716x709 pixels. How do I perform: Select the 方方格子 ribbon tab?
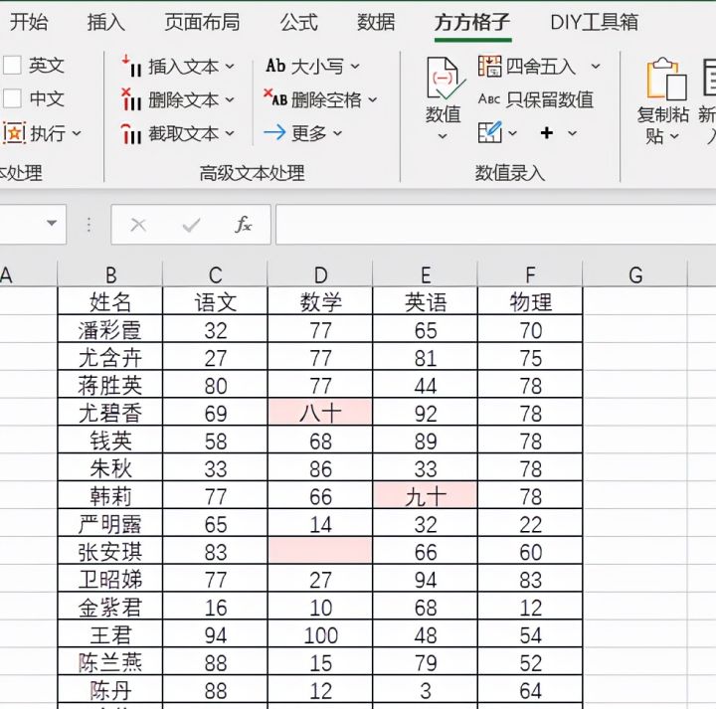pyautogui.click(x=472, y=22)
